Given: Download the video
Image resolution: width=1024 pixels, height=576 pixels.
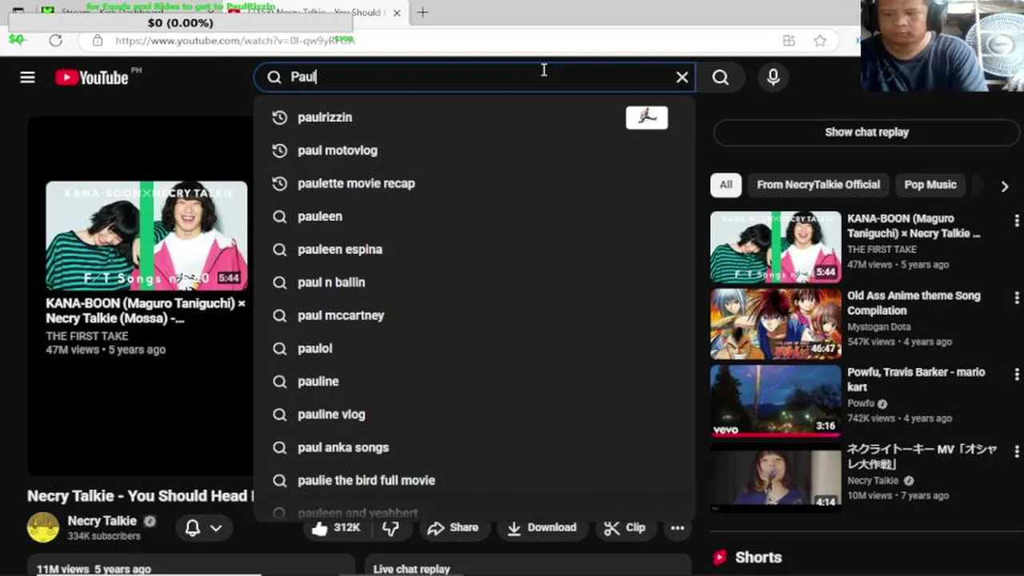Looking at the screenshot, I should point(542,528).
